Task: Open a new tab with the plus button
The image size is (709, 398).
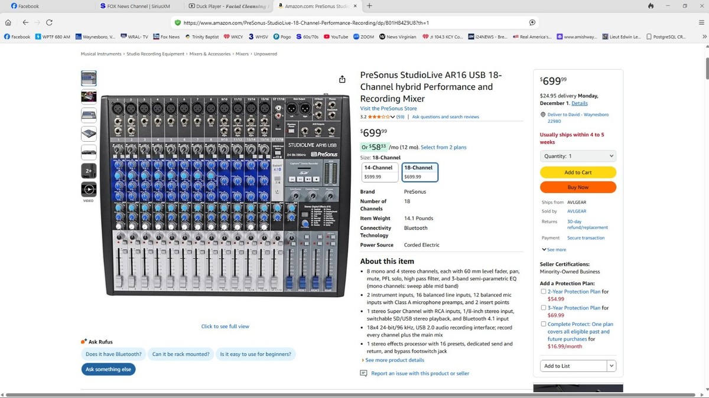Action: [369, 6]
